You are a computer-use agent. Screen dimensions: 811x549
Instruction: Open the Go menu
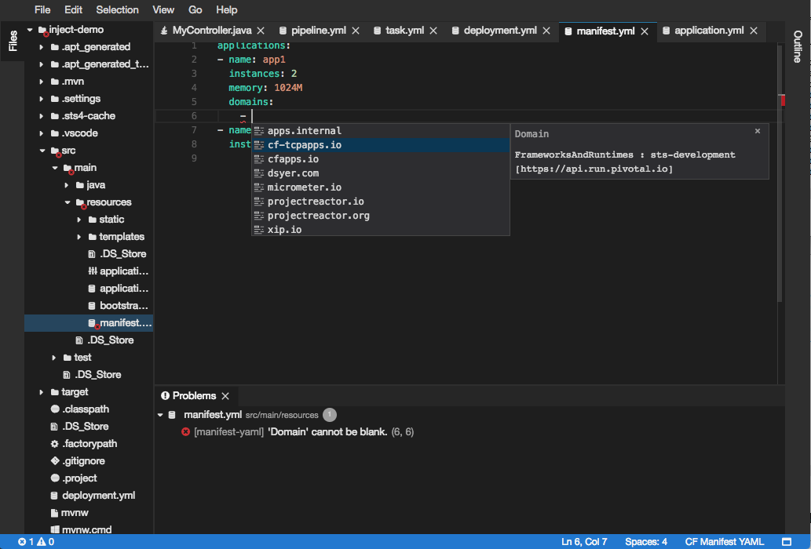[x=194, y=9]
